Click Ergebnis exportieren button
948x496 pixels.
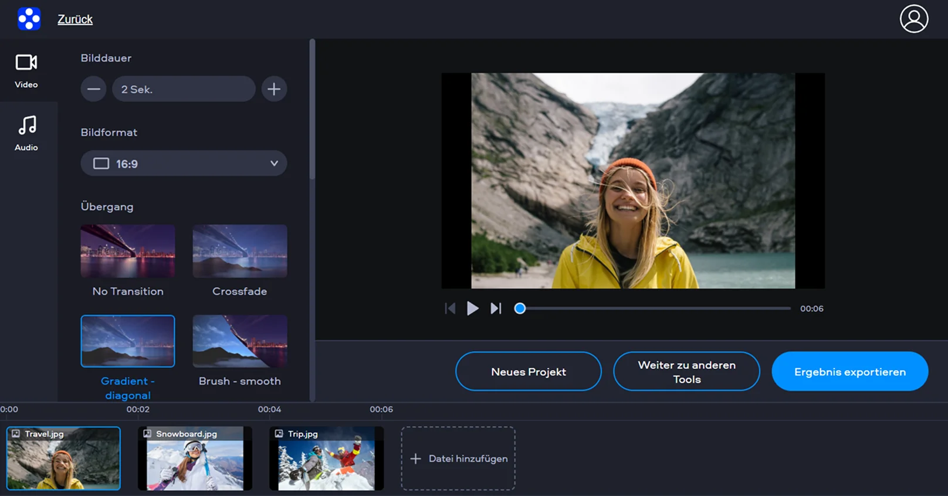[x=849, y=372]
